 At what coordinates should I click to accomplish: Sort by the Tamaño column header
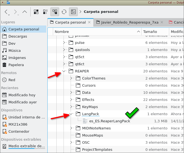155,32
